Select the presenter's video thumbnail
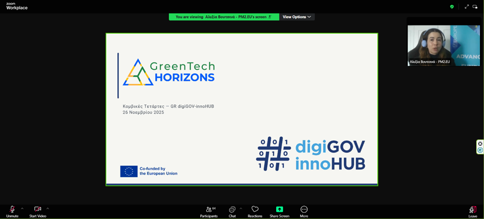Screen dimensions: 484x219 (444, 45)
